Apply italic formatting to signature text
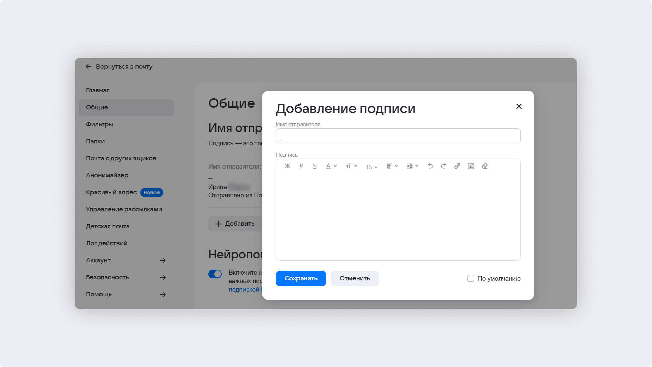This screenshot has width=652, height=367. (301, 166)
